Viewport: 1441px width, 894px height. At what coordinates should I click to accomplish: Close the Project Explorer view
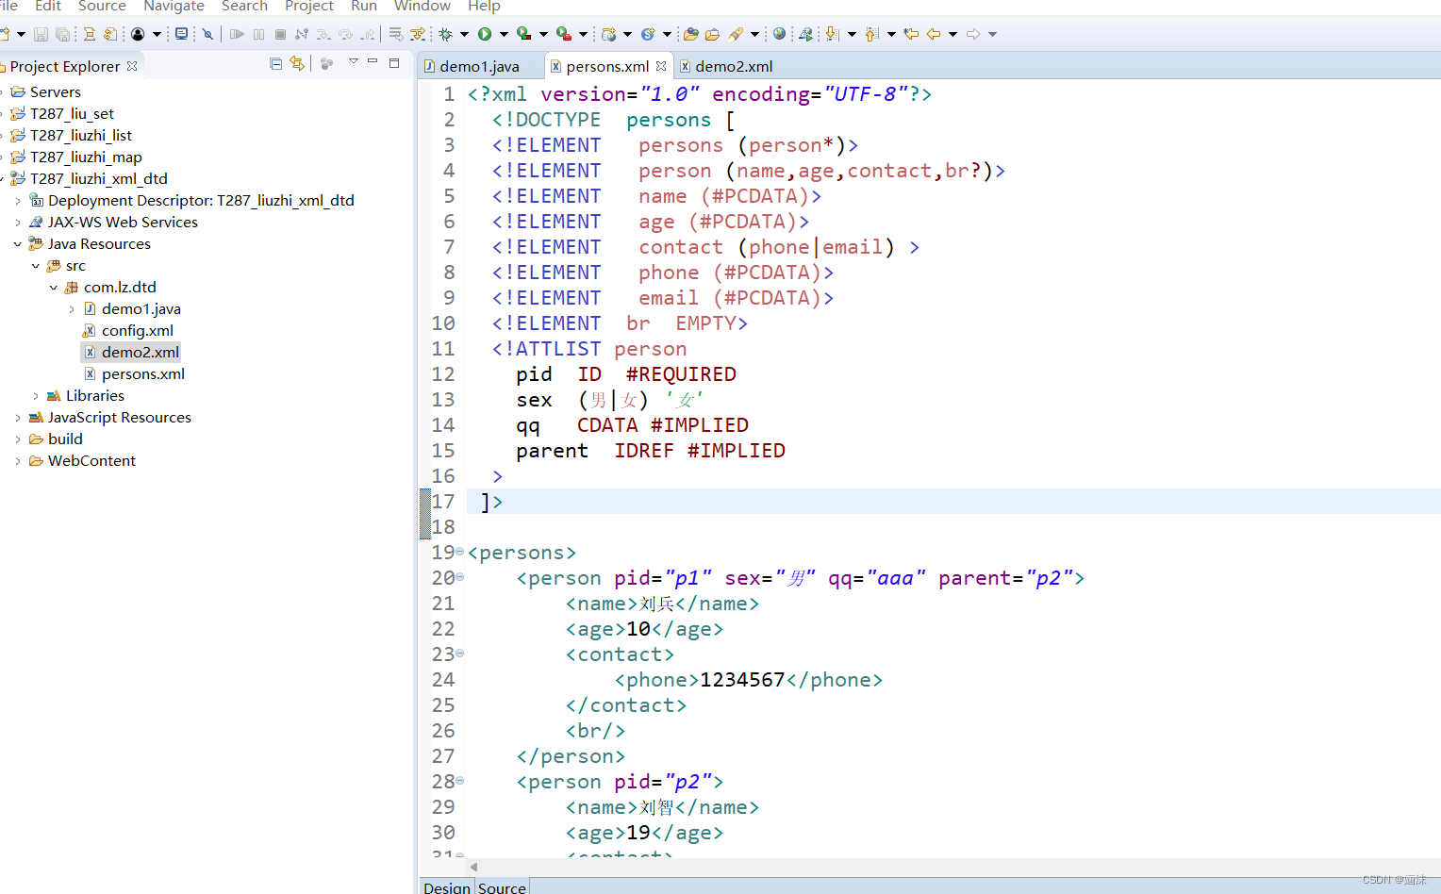coord(132,66)
